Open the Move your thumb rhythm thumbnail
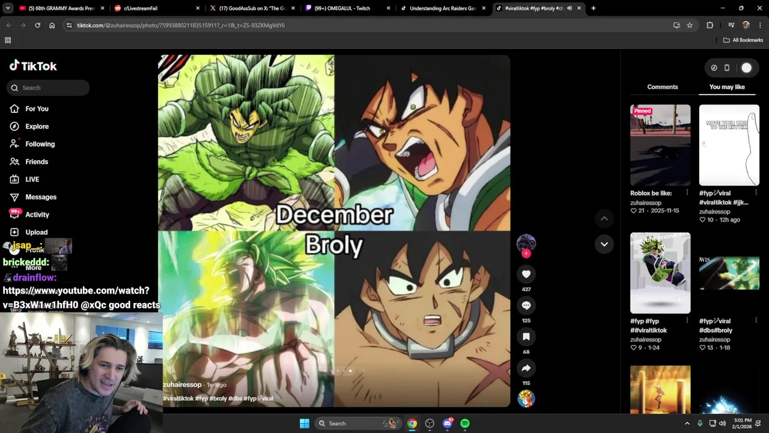The width and height of the screenshot is (769, 433). 729,145
